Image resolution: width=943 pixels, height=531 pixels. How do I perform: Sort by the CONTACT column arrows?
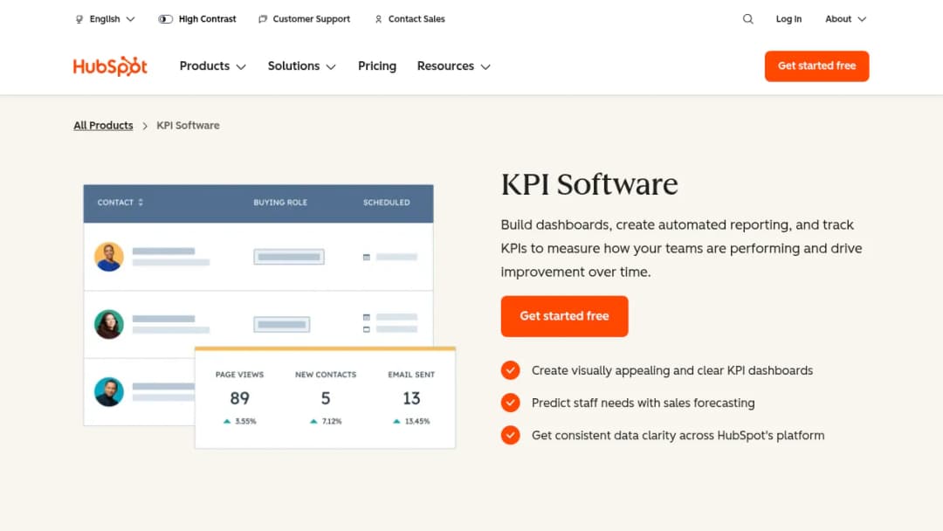(x=141, y=203)
